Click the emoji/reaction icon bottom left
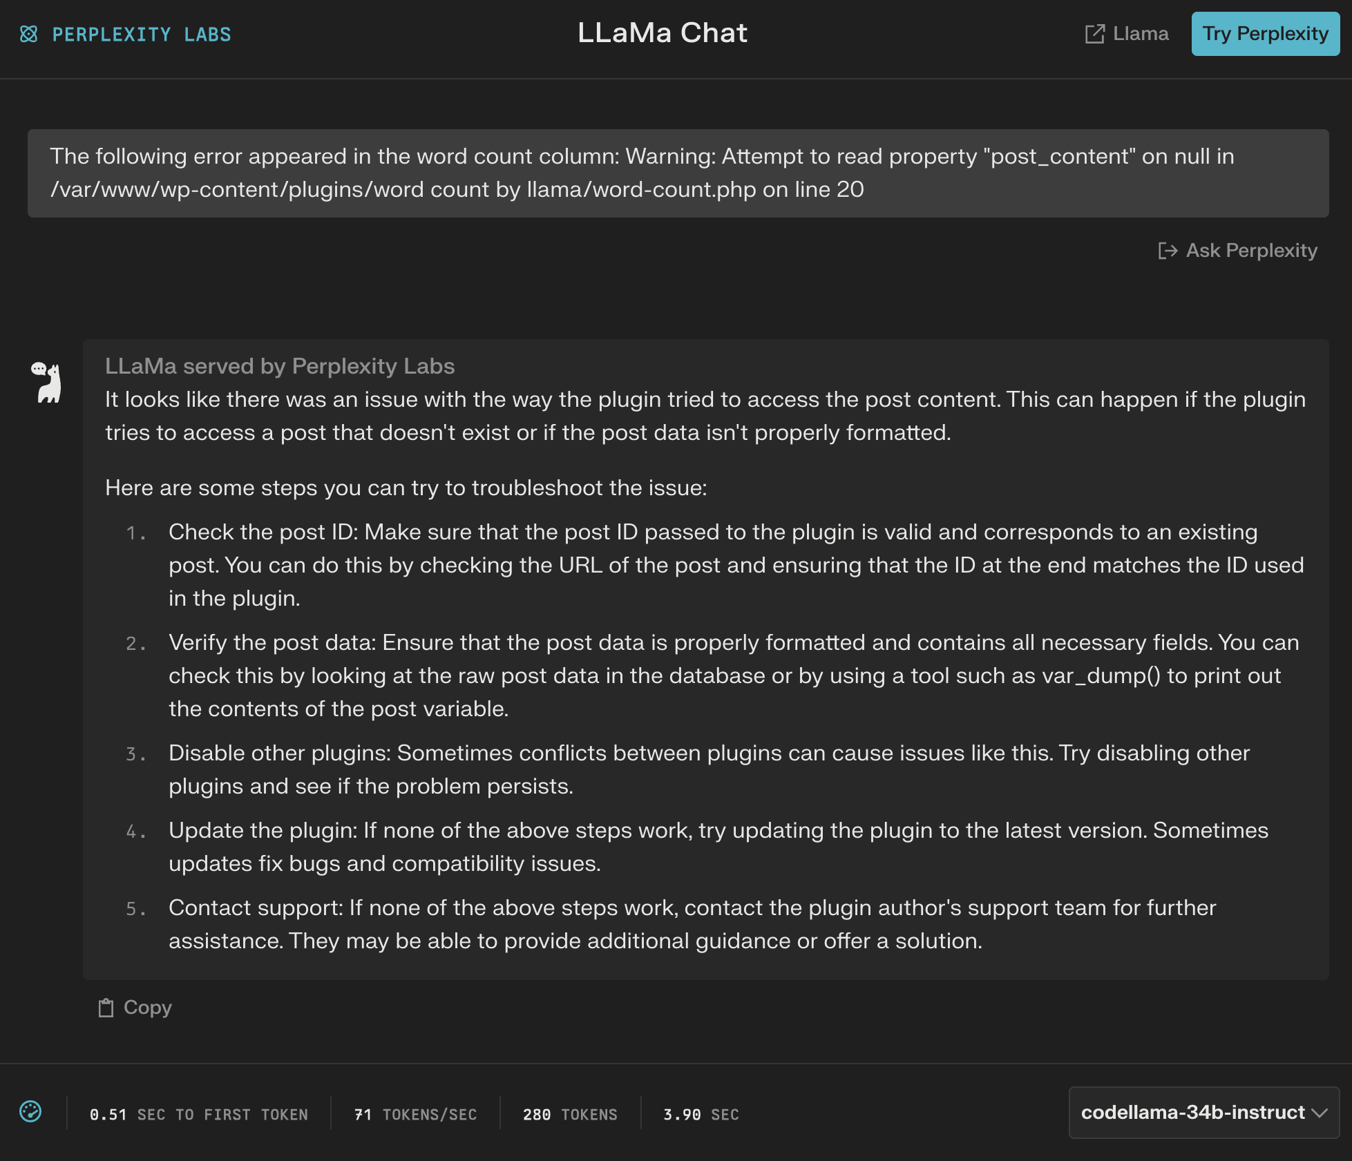The image size is (1352, 1161). 30,1113
